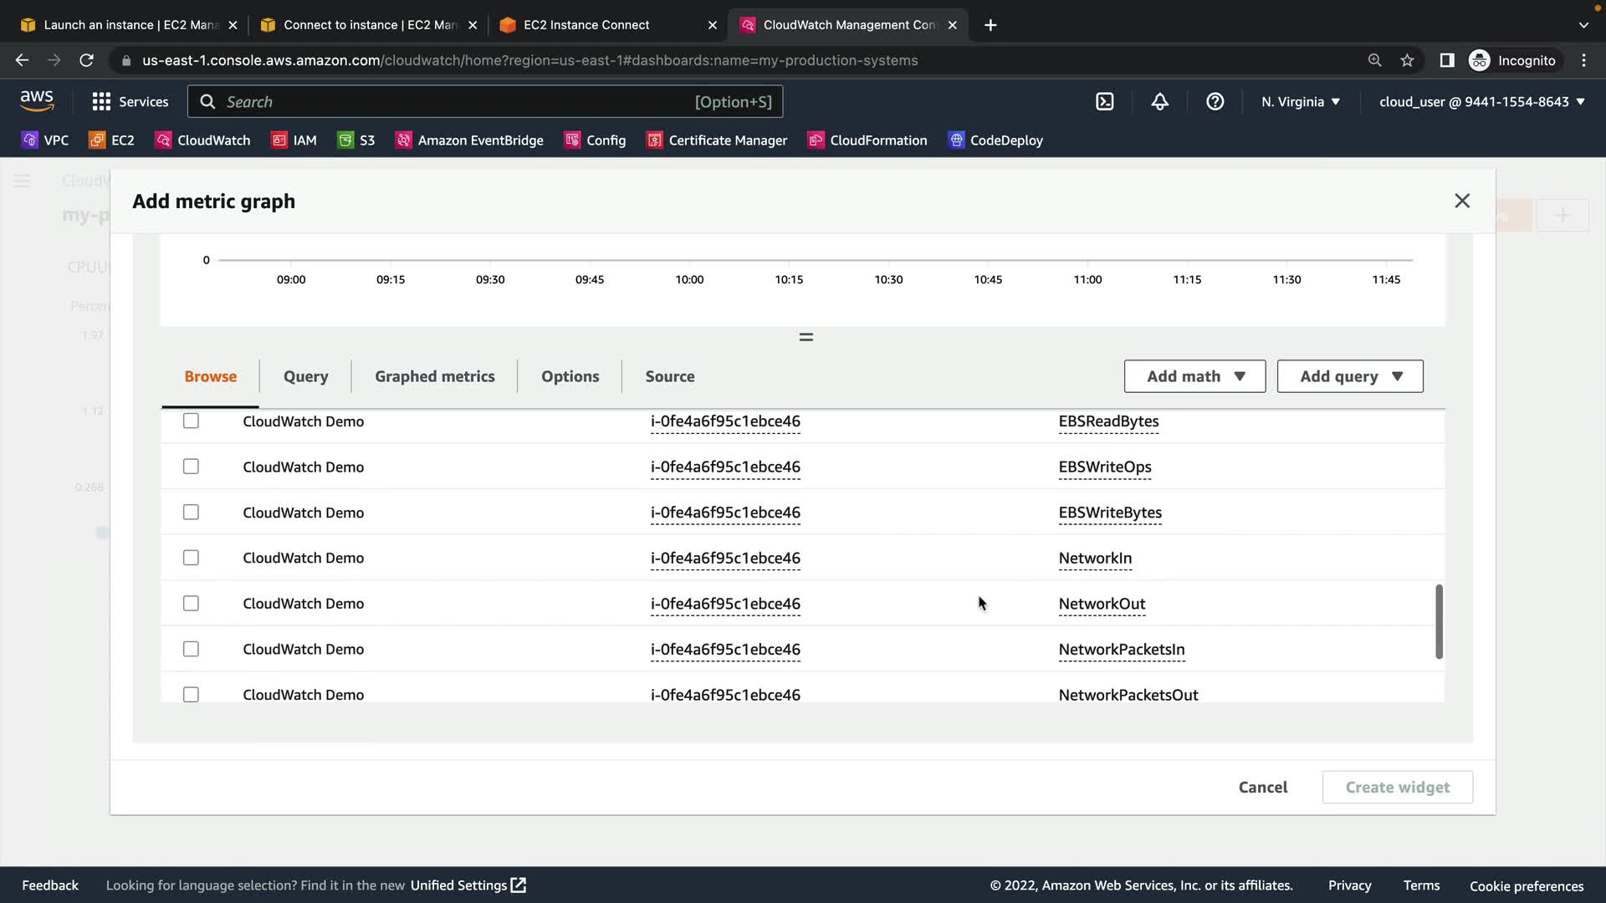
Task: Select the EBSWriteOps metric checkbox
Action: [x=191, y=467]
